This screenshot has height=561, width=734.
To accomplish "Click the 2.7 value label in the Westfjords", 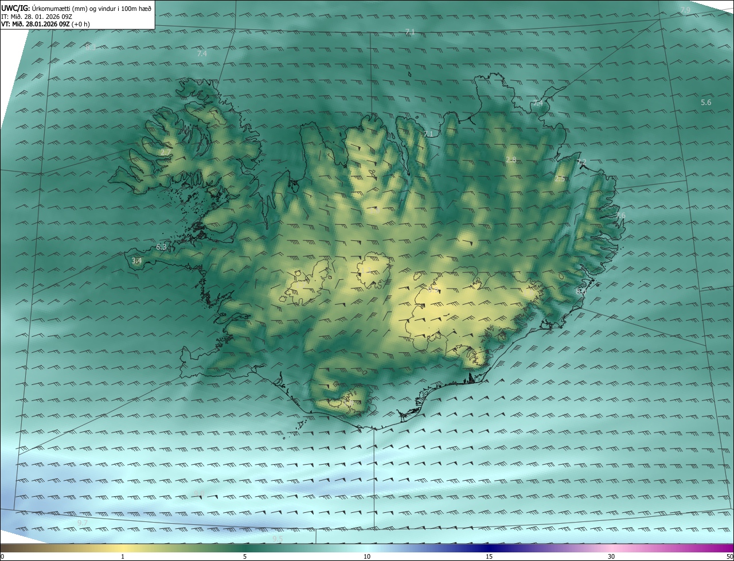I will (165, 153).
